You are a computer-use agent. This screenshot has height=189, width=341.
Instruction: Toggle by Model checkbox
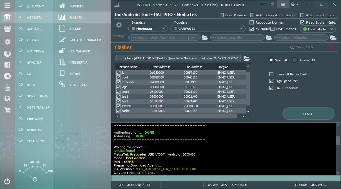(252, 29)
